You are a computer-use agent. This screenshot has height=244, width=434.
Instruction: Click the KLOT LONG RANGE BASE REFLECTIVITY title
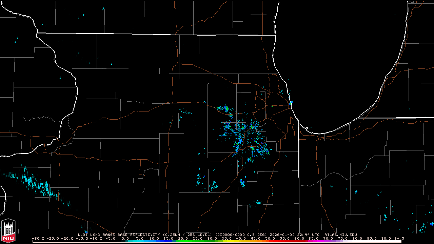[119, 235]
